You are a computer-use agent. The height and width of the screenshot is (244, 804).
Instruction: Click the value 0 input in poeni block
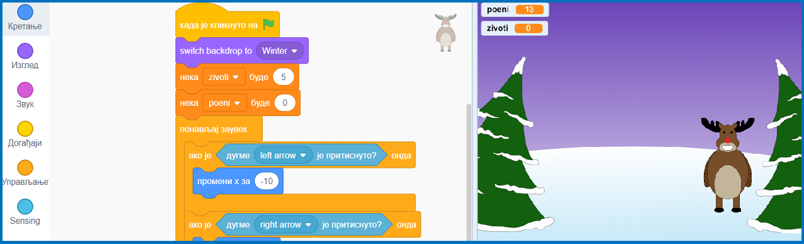[285, 103]
